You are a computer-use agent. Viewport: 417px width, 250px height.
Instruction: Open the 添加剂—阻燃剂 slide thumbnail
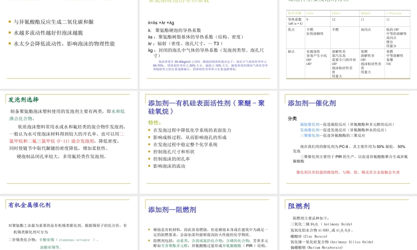pyautogui.click(x=208, y=223)
